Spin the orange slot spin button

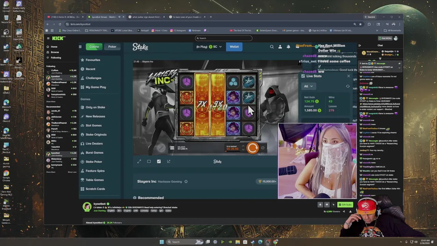point(253,148)
